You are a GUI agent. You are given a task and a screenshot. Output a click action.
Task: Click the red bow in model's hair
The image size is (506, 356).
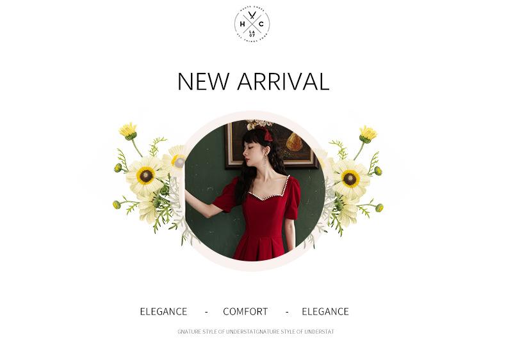tap(268, 134)
